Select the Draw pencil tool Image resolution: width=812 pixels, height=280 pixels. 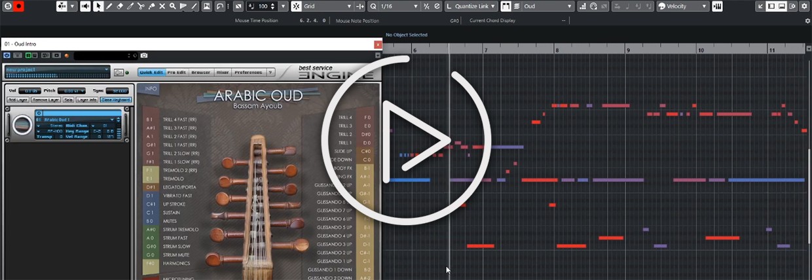(109, 6)
